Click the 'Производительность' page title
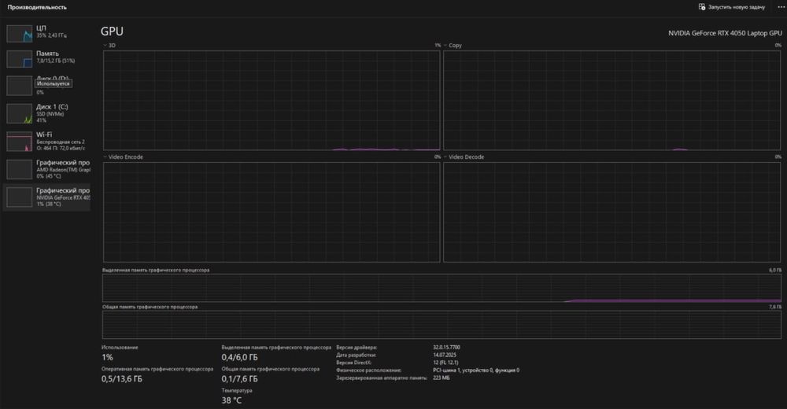Screen dimensions: 787x409 click(37, 7)
